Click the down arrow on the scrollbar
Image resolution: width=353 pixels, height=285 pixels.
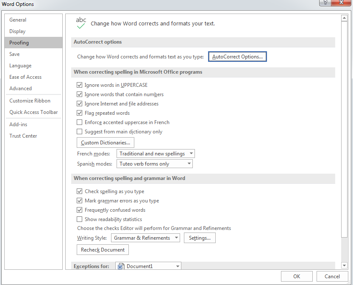344,265
